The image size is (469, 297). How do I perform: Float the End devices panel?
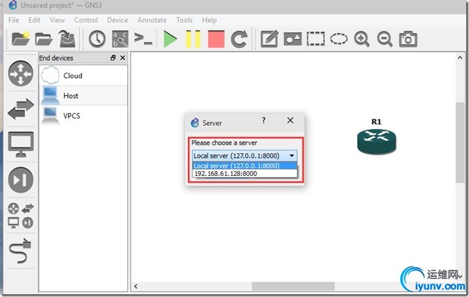[x=113, y=58]
